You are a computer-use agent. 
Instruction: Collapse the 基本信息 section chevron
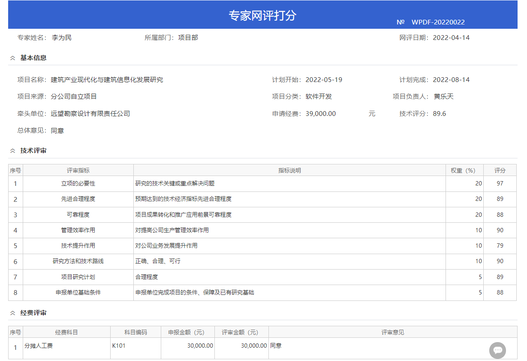[13, 58]
